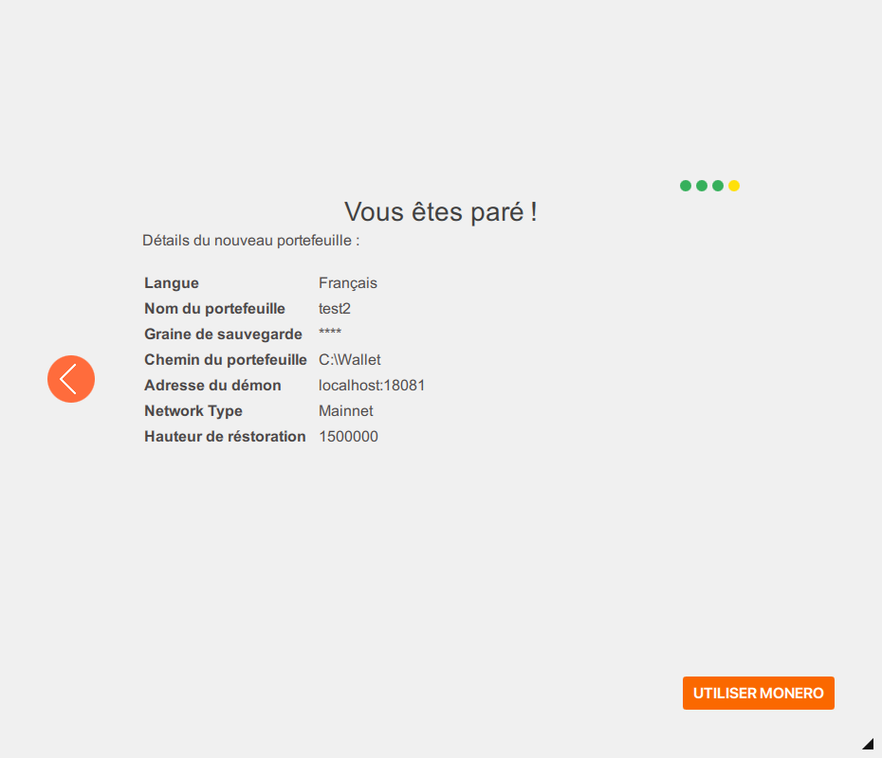Click the 'Adresse du démon' label
Screen dimensions: 882x758
[x=212, y=385]
